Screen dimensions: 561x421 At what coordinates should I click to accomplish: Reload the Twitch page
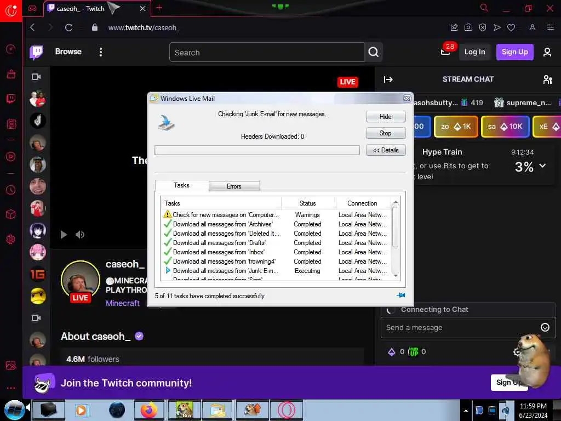tap(69, 27)
